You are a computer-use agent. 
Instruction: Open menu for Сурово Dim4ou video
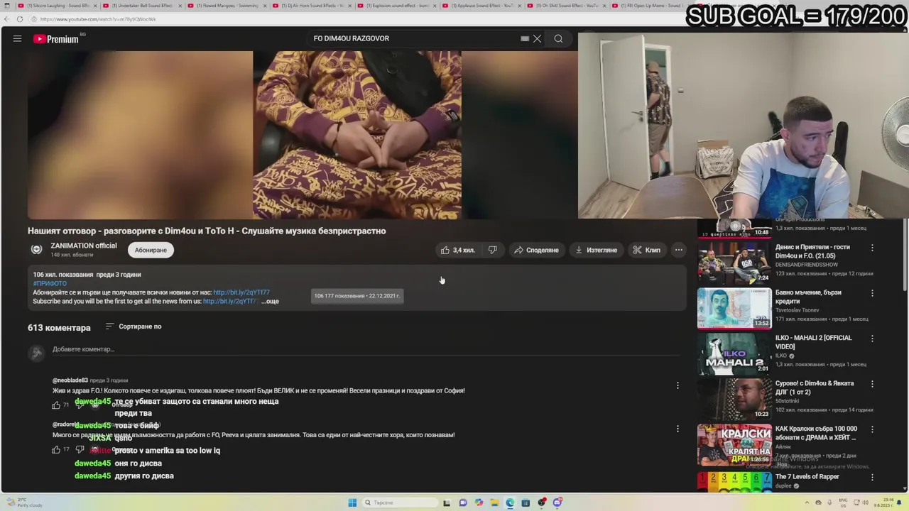click(x=872, y=384)
